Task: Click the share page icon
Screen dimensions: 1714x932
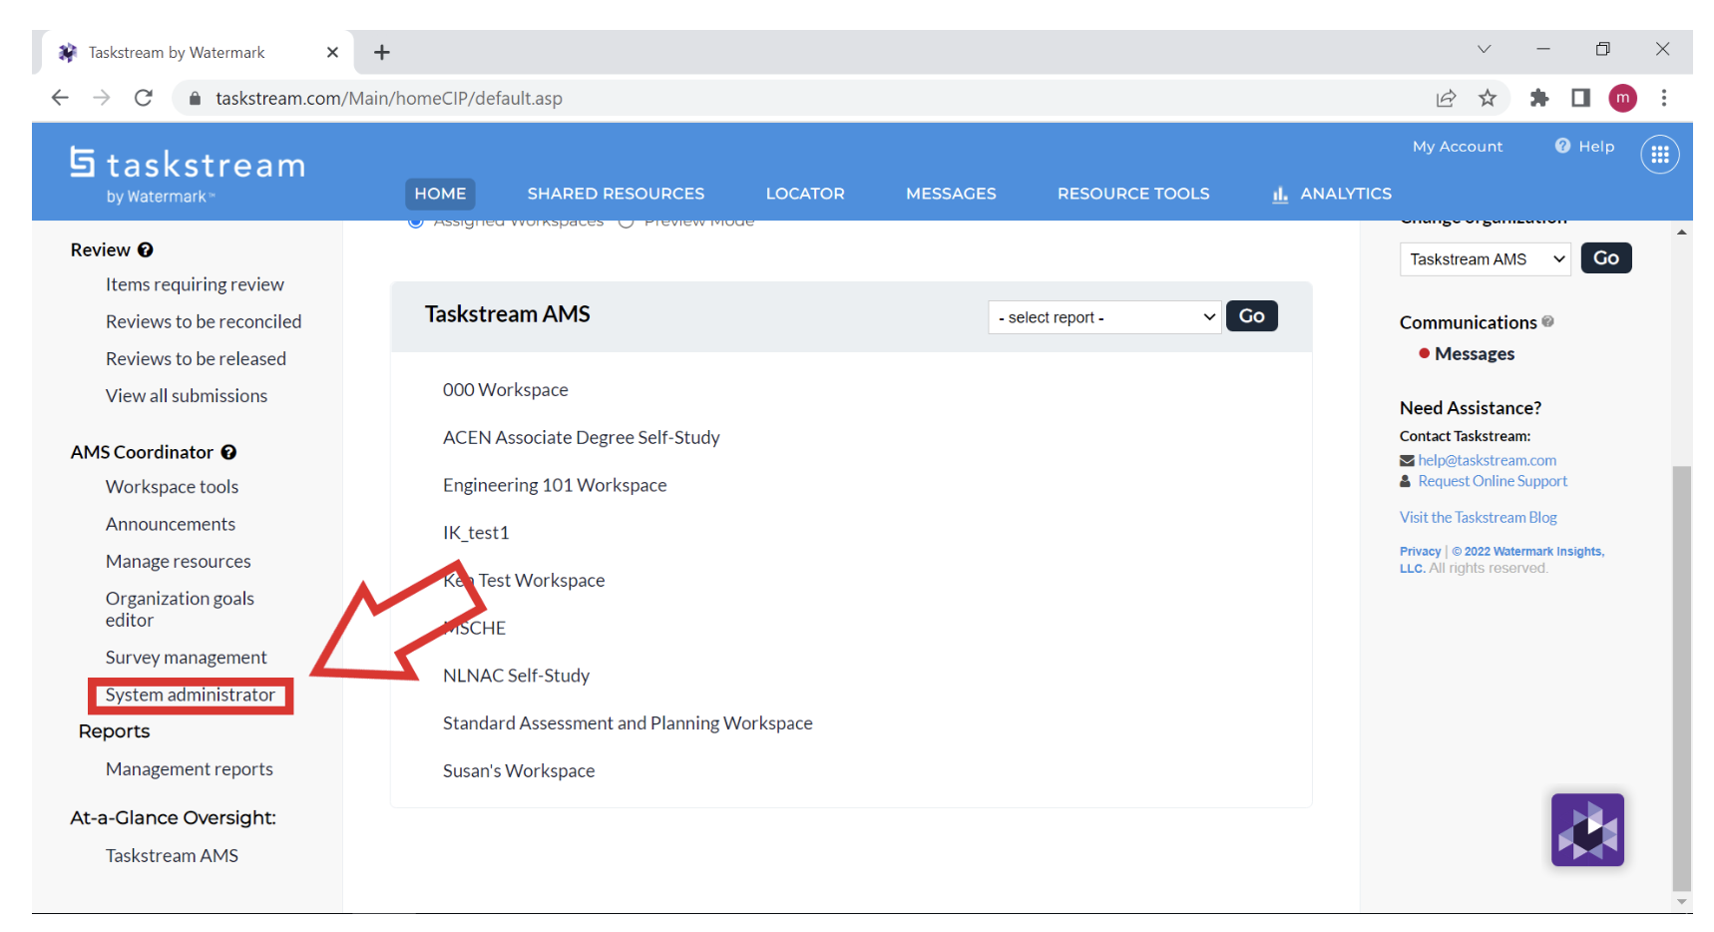Action: [1446, 98]
